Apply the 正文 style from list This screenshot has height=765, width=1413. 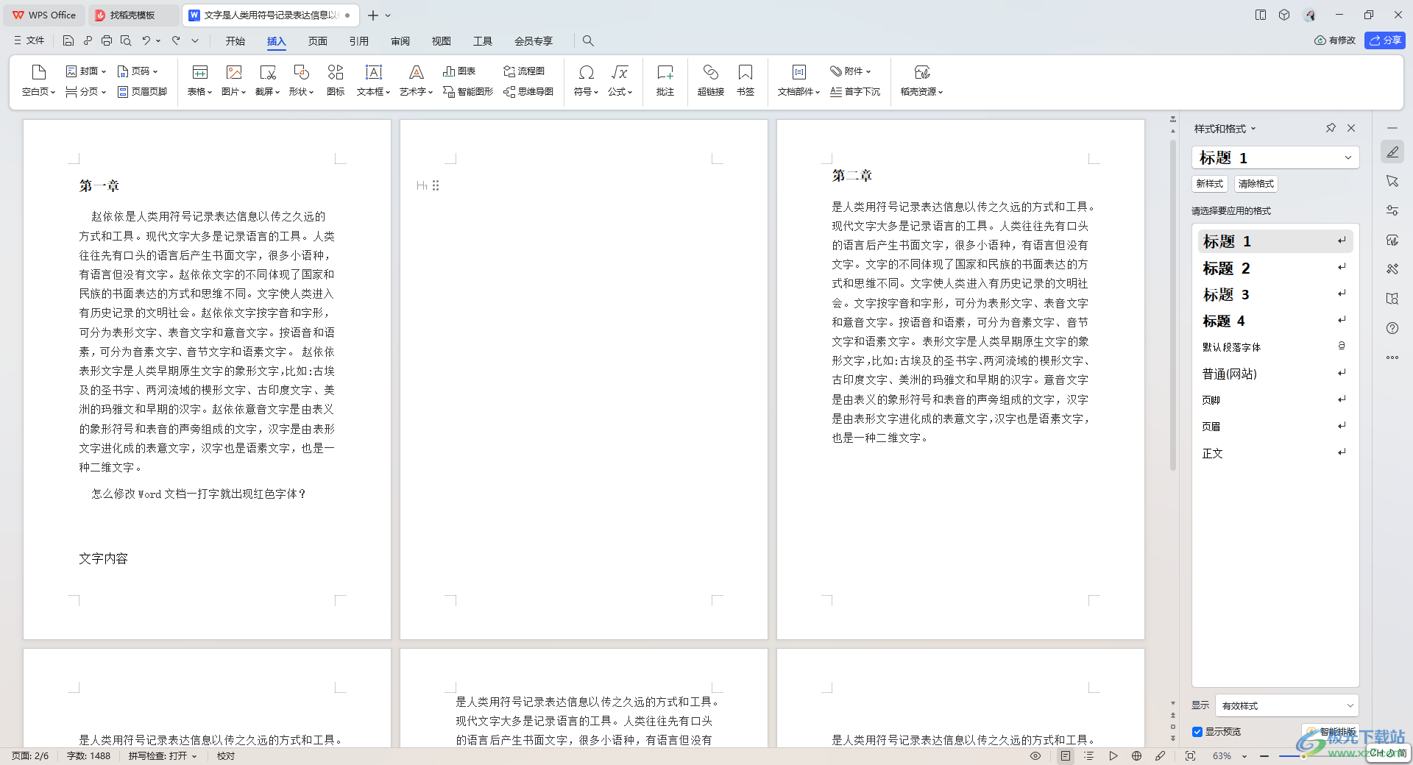[x=1275, y=453]
